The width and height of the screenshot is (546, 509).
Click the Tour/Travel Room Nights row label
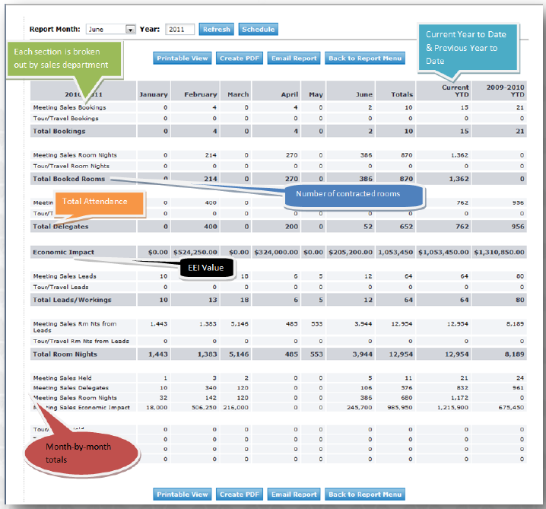point(71,166)
